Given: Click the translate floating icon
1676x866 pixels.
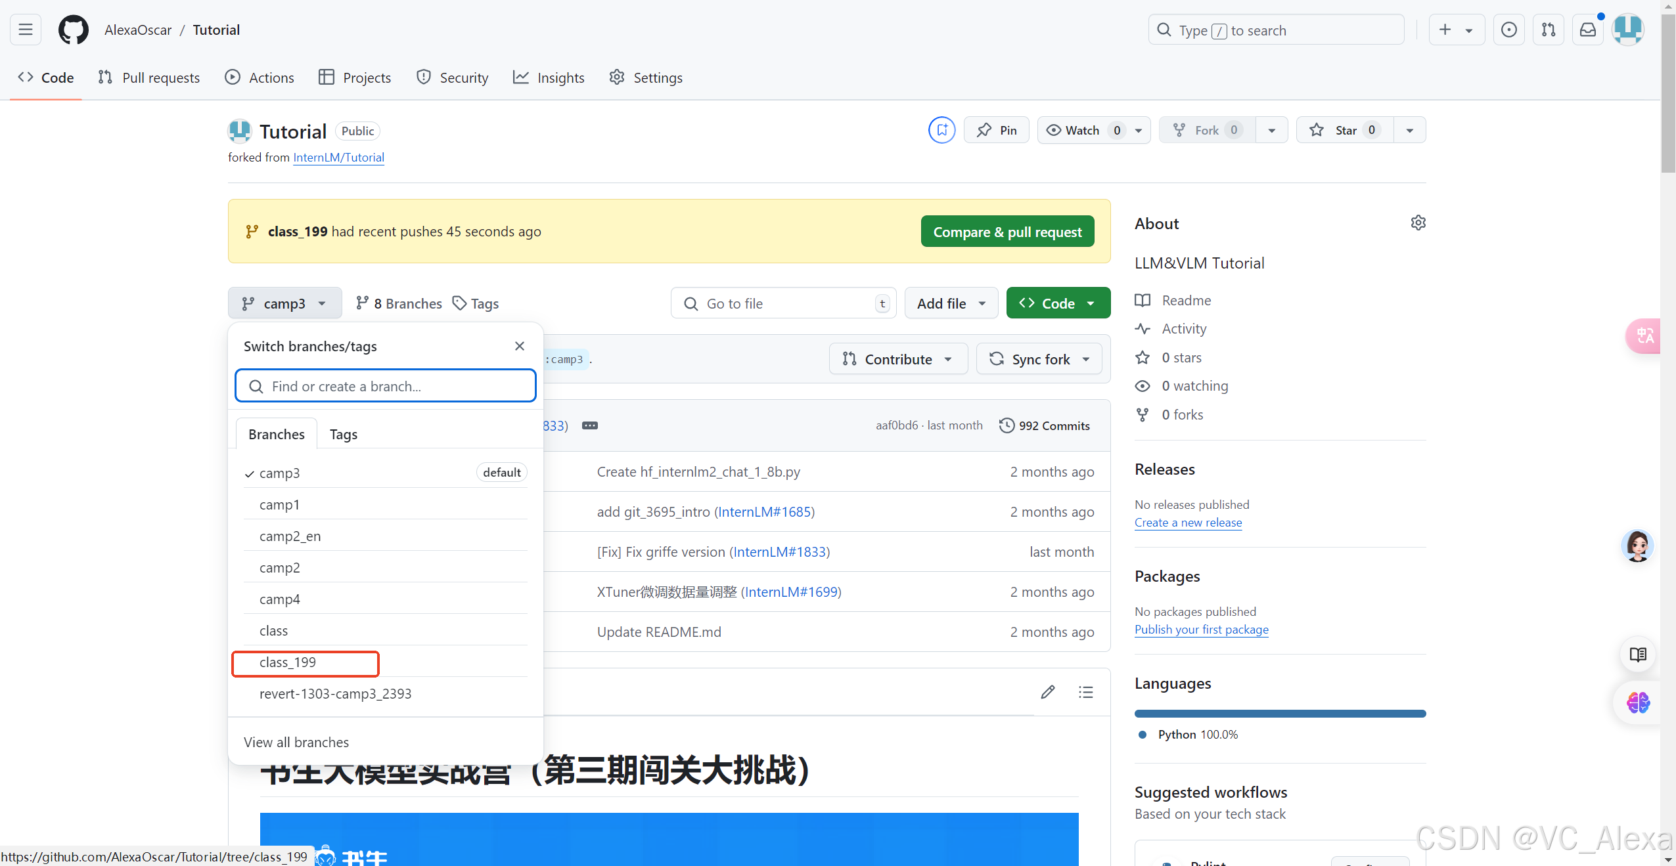Looking at the screenshot, I should [1644, 336].
